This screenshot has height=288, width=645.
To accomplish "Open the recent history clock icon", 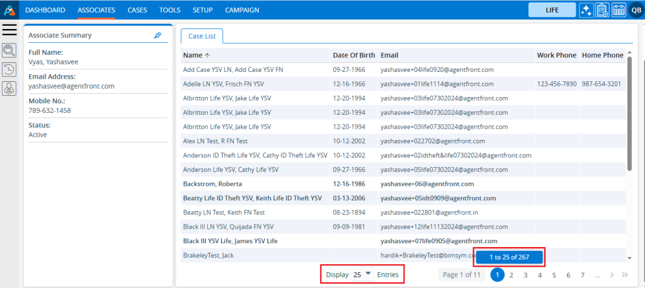I will (9, 70).
